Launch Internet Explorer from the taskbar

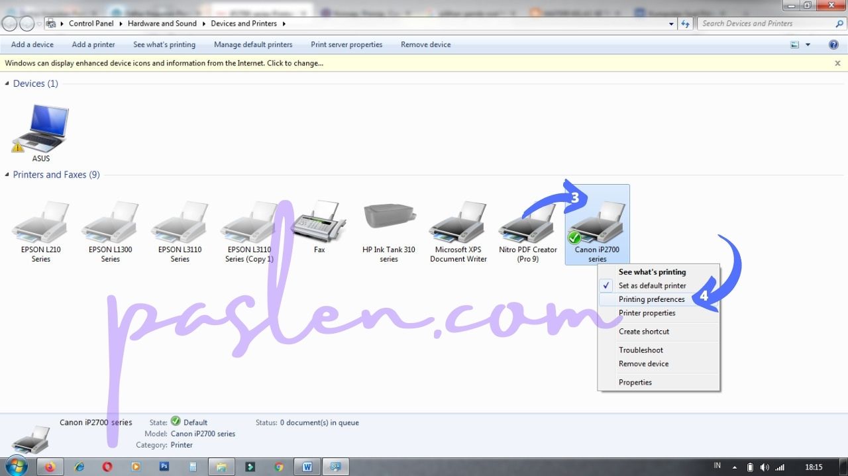click(79, 467)
